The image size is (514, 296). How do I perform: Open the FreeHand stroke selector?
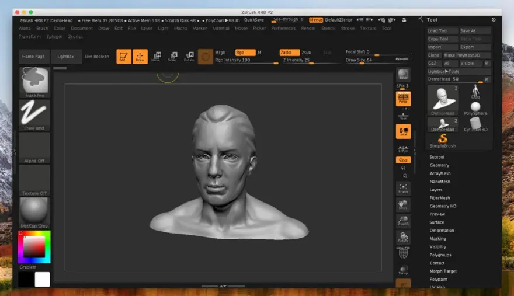34,115
